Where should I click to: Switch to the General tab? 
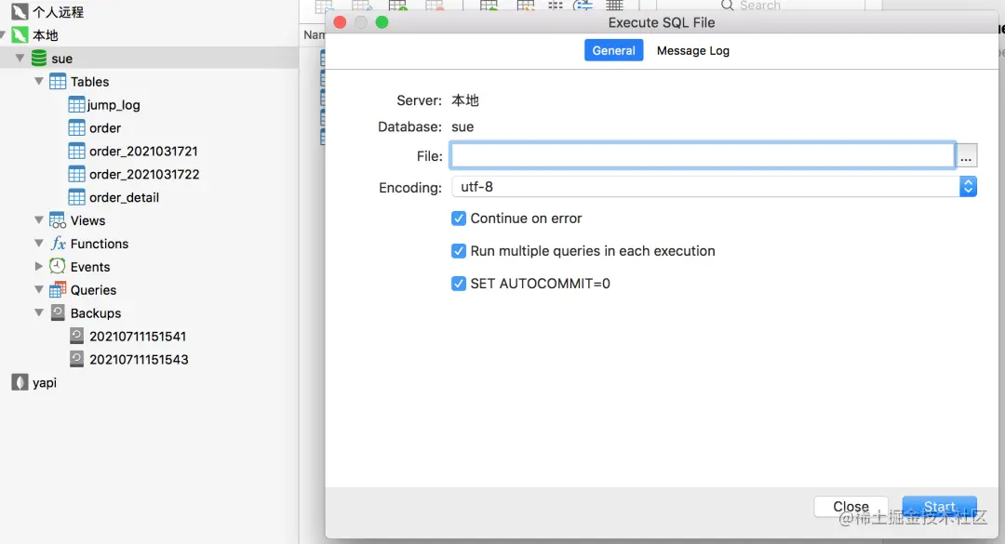coord(613,50)
